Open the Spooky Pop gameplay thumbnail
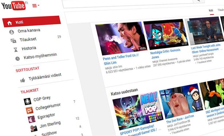Image resolution: width=224 pixels, height=136 pixels. coord(138,112)
